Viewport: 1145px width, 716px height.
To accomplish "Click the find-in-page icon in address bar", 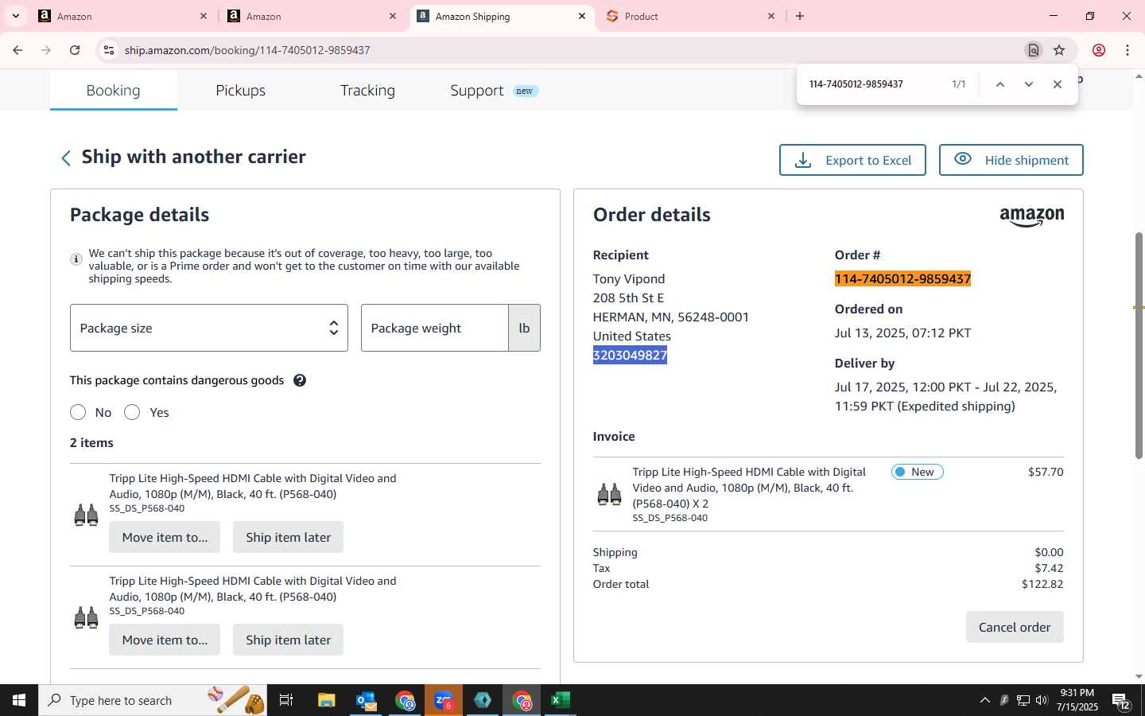I will (x=1033, y=50).
